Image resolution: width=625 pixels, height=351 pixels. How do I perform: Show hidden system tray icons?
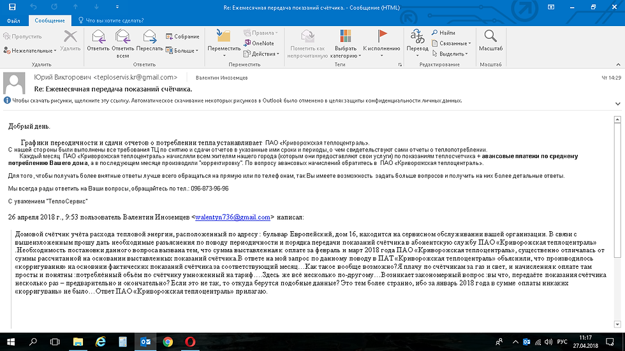[x=515, y=342]
